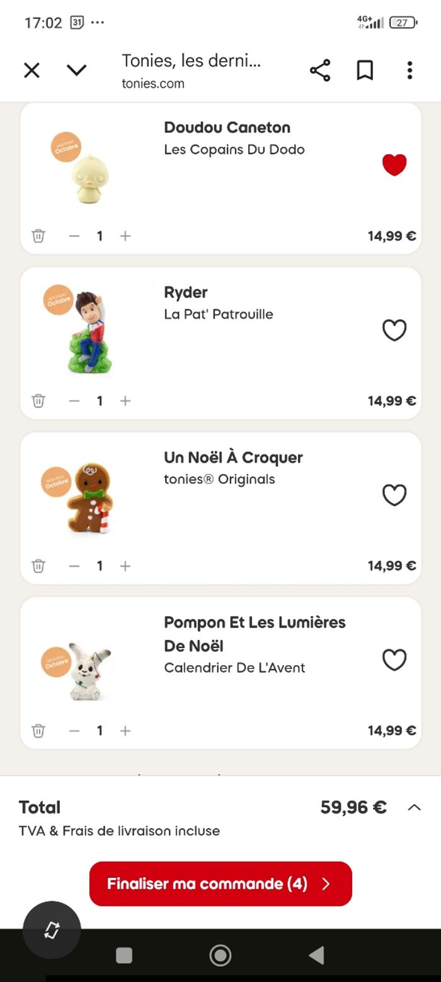Share this page via share icon

coord(320,71)
